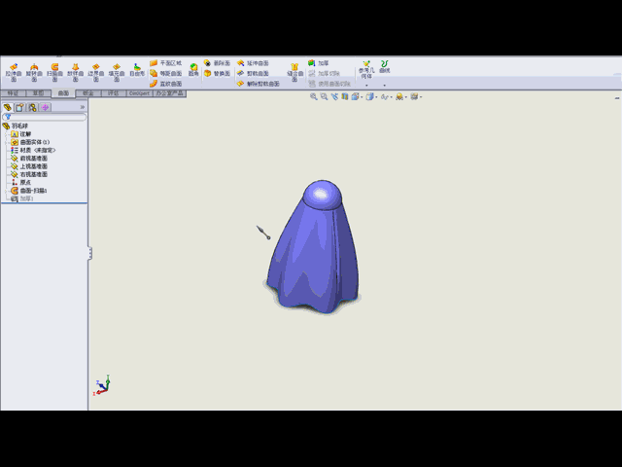Click the left panel collapse handle

coord(90,253)
